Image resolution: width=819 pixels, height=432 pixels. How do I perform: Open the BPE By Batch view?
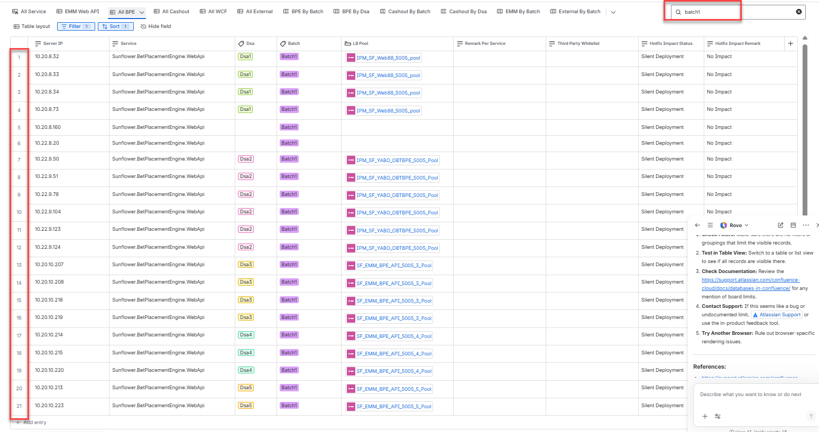point(303,12)
